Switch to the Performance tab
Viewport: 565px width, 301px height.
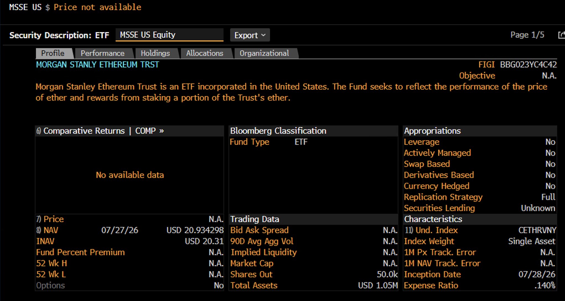point(103,53)
